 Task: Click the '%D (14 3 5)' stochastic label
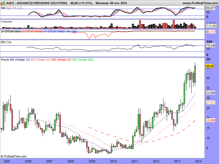pos(14,8)
